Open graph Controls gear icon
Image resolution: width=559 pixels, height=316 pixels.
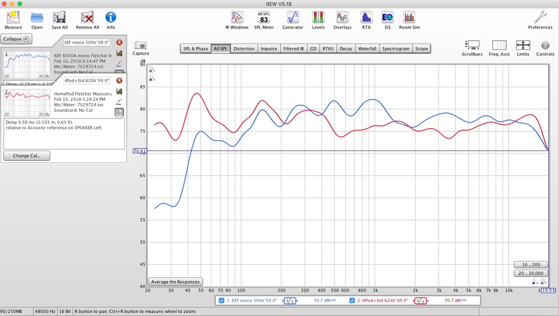tap(545, 45)
